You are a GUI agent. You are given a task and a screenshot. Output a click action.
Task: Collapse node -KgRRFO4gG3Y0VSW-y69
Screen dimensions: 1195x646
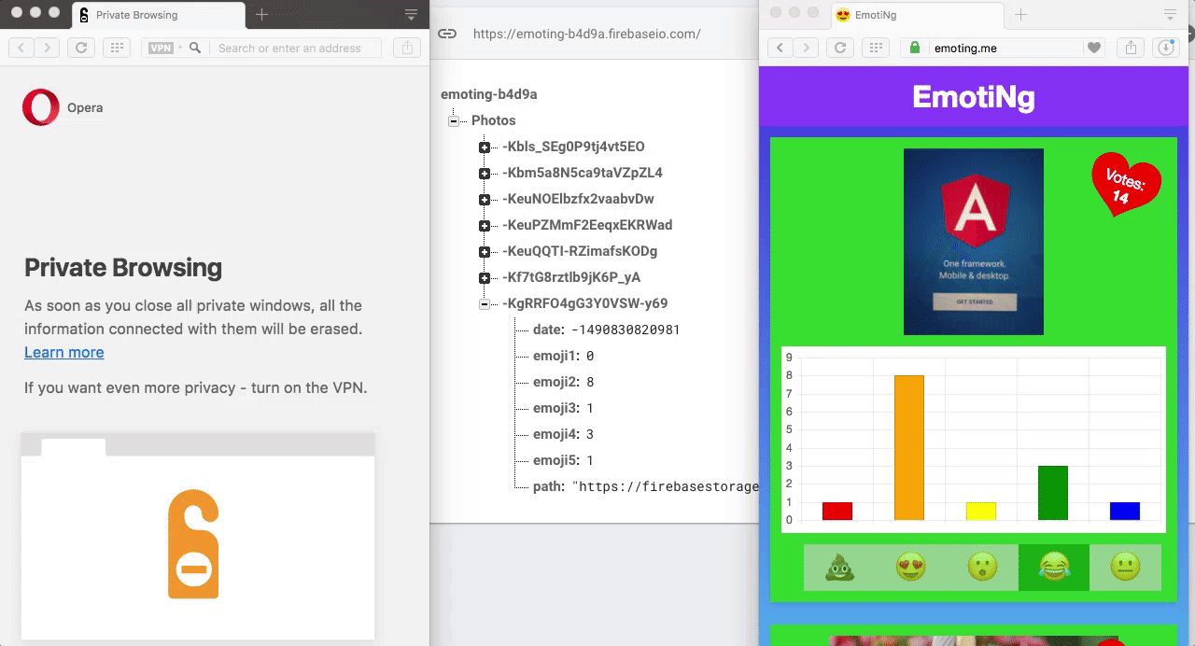[484, 304]
